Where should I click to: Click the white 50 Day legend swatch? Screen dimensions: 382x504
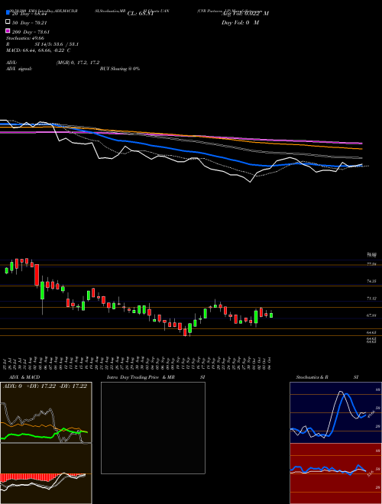tap(8, 21)
